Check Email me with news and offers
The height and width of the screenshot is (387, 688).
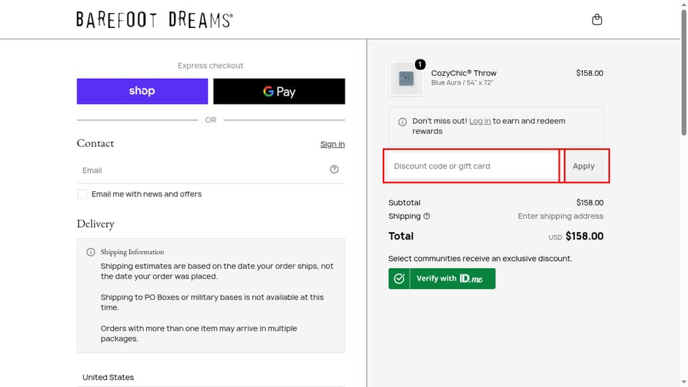[82, 194]
